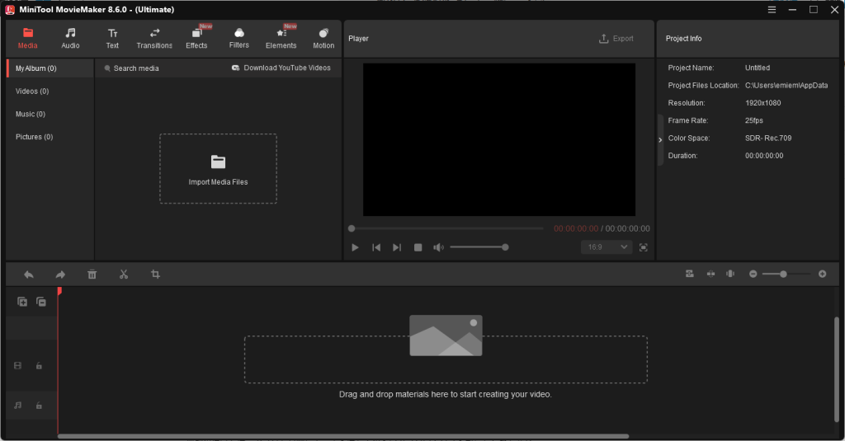
Task: Toggle the audio track lock
Action: (x=39, y=405)
